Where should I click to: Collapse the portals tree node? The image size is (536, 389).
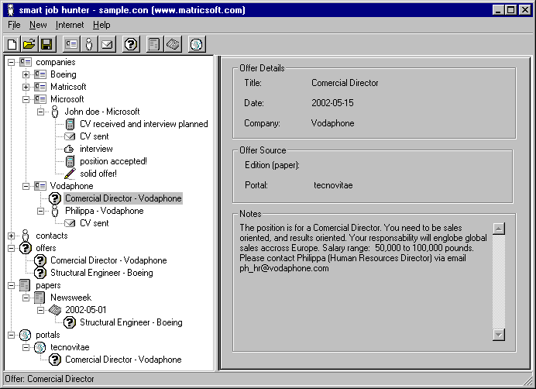pyautogui.click(x=12, y=335)
